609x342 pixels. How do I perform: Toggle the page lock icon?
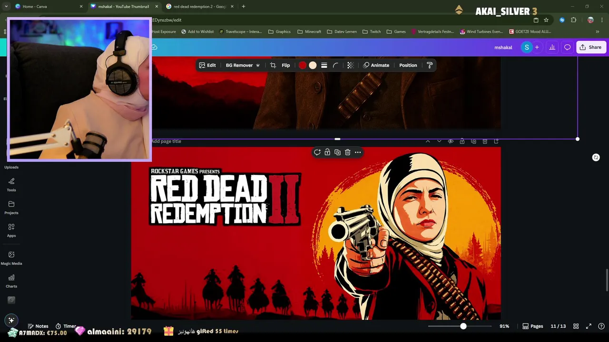click(x=462, y=141)
